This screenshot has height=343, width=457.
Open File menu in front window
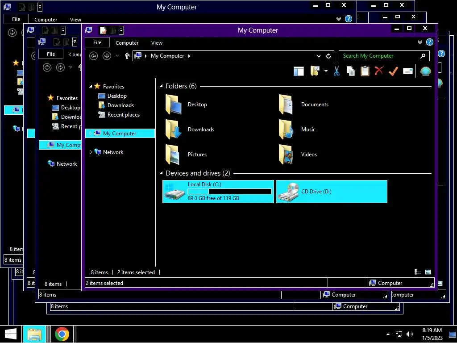[x=97, y=42]
